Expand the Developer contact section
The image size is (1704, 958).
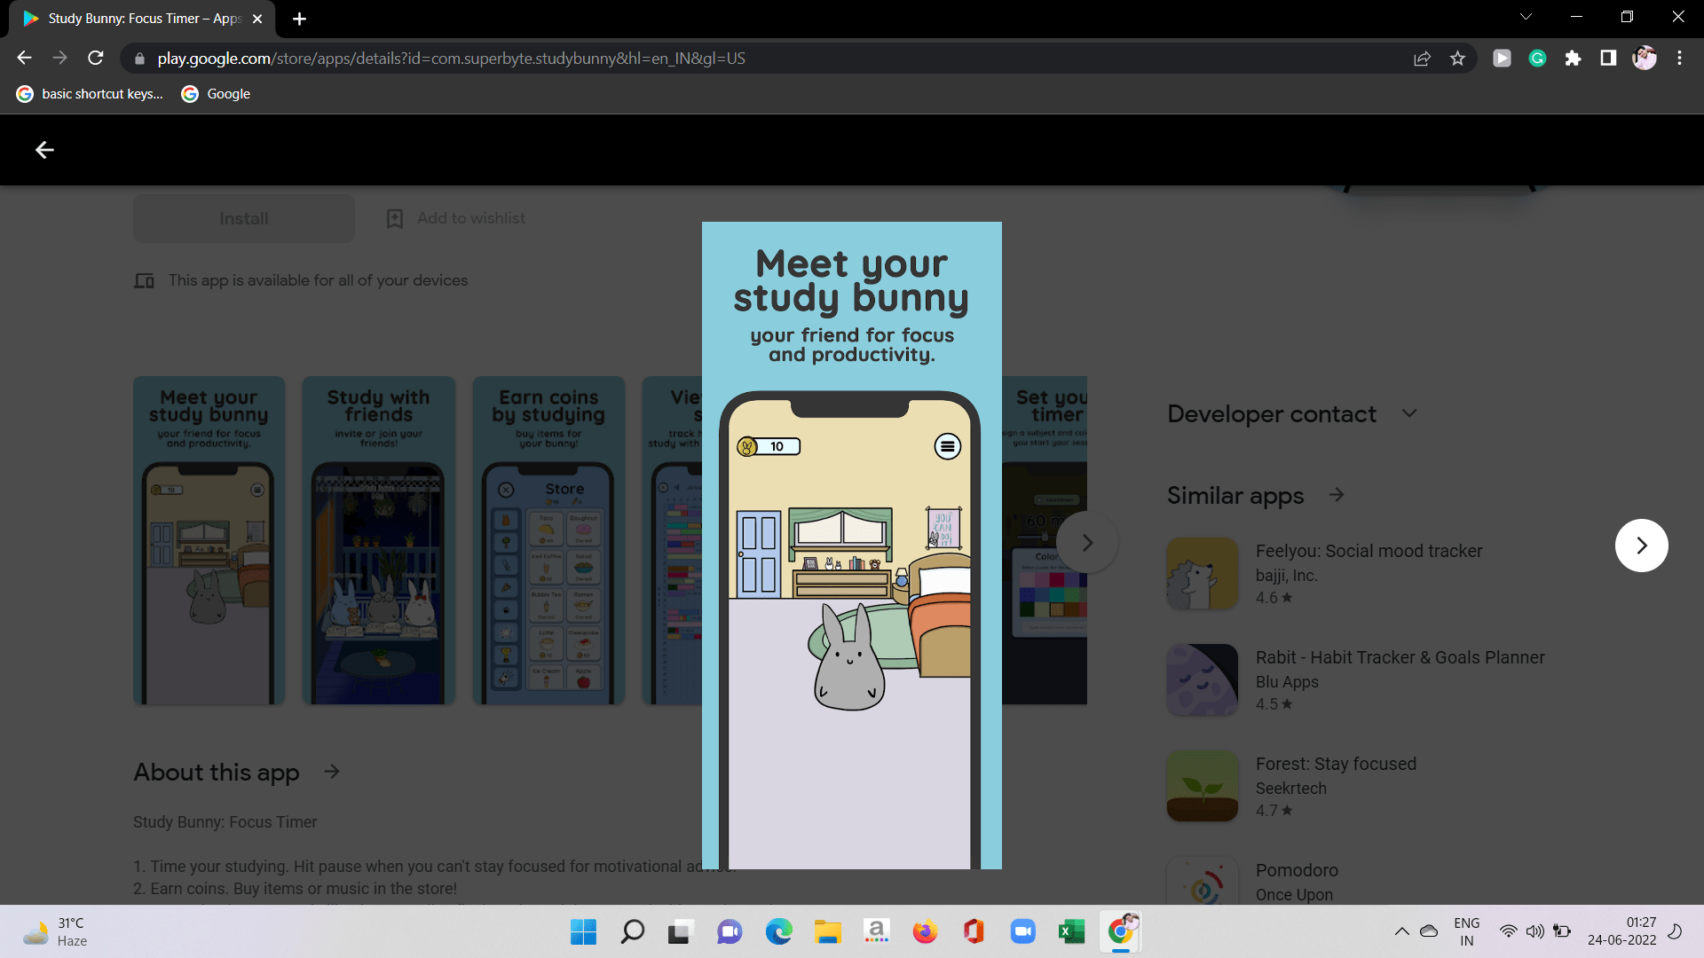1408,413
